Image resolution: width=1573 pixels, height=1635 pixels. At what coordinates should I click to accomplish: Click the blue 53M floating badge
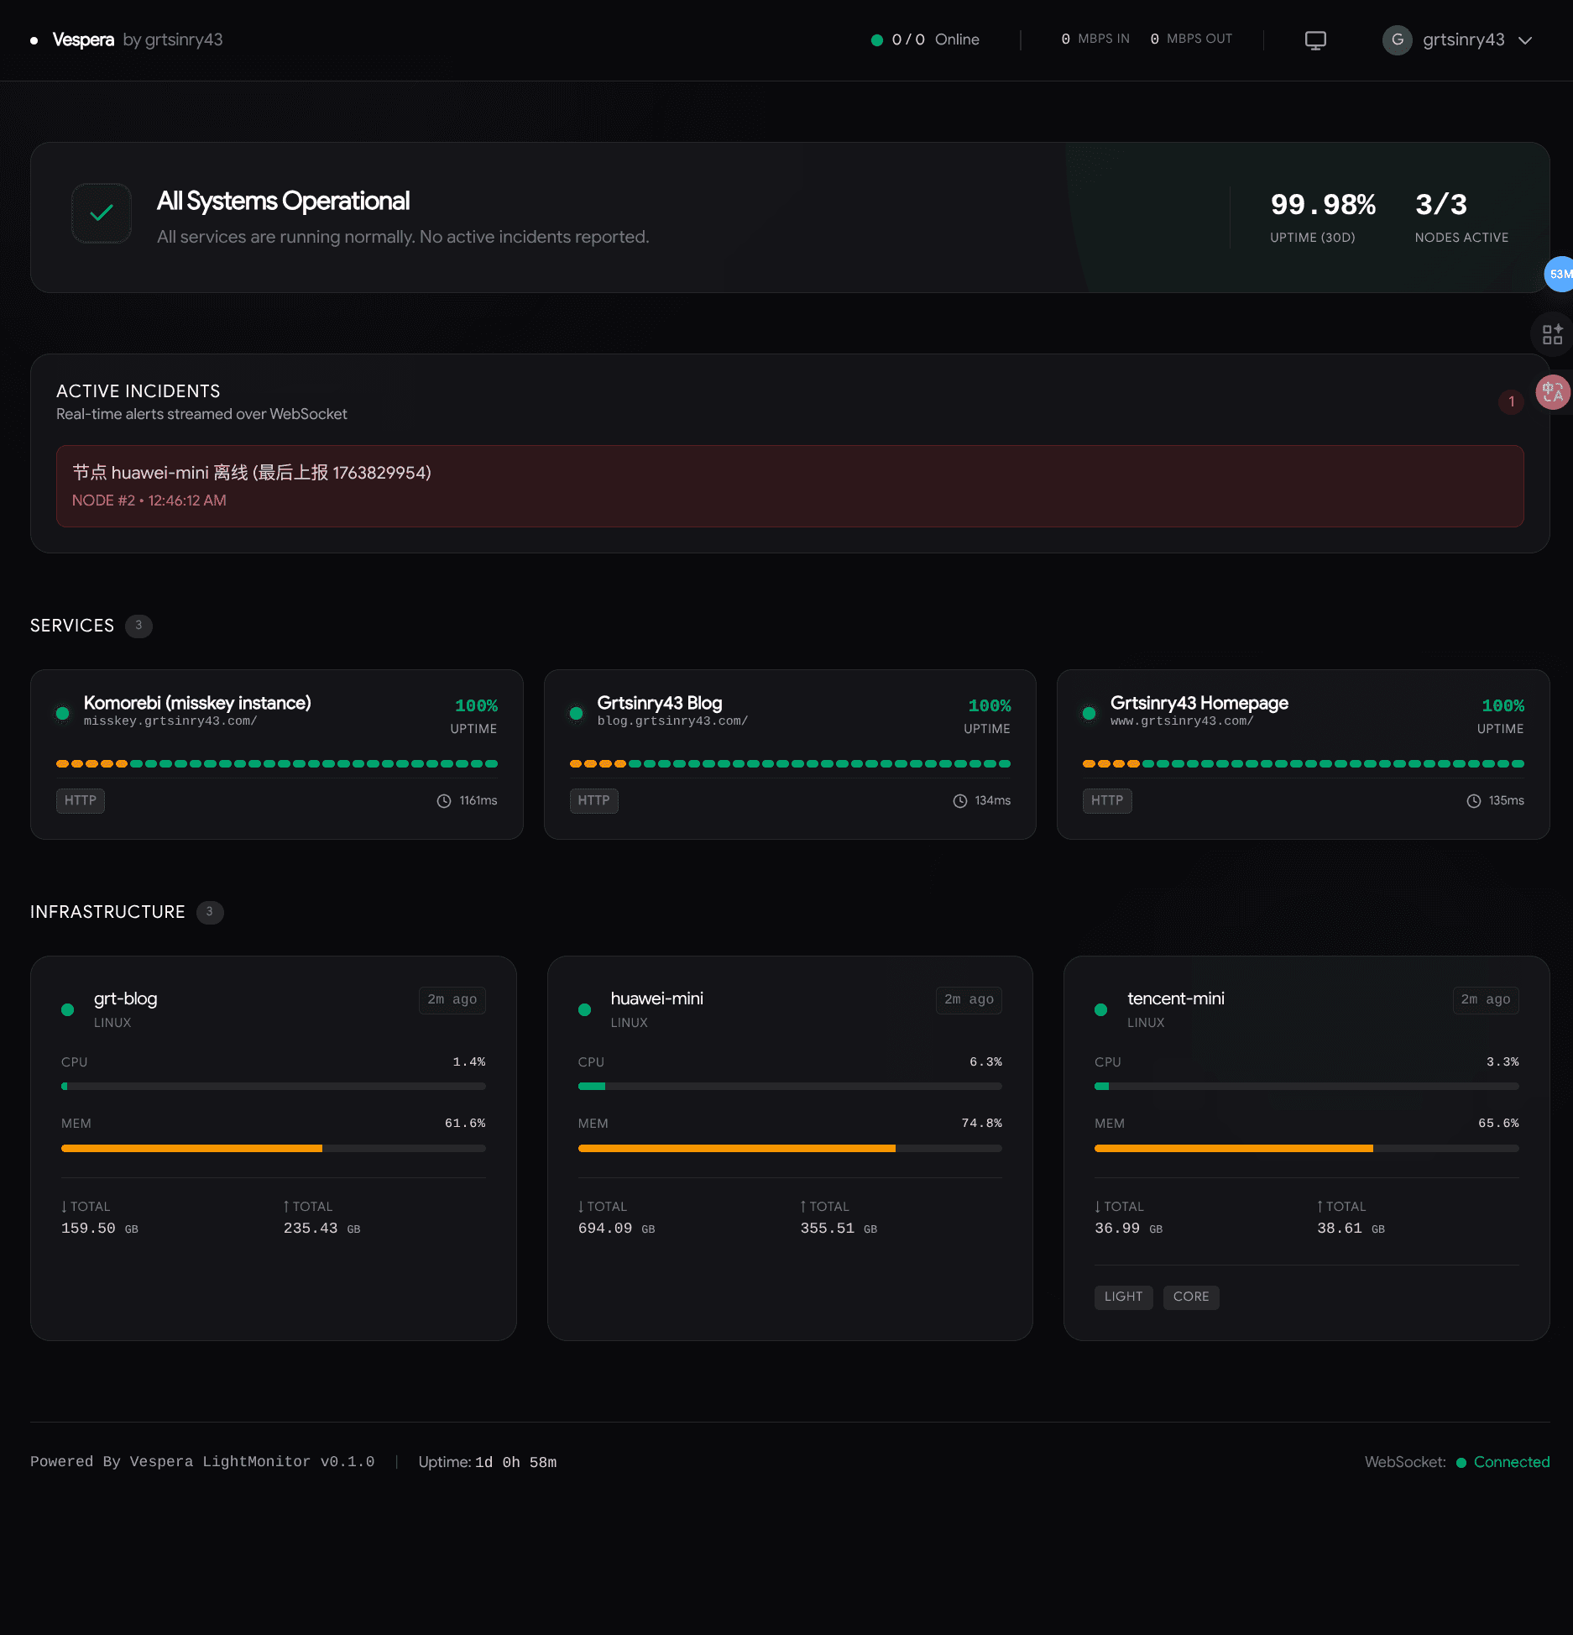1559,275
